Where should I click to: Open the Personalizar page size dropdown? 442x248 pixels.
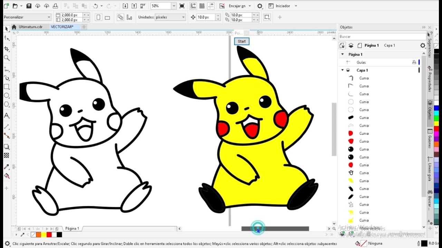pos(49,17)
